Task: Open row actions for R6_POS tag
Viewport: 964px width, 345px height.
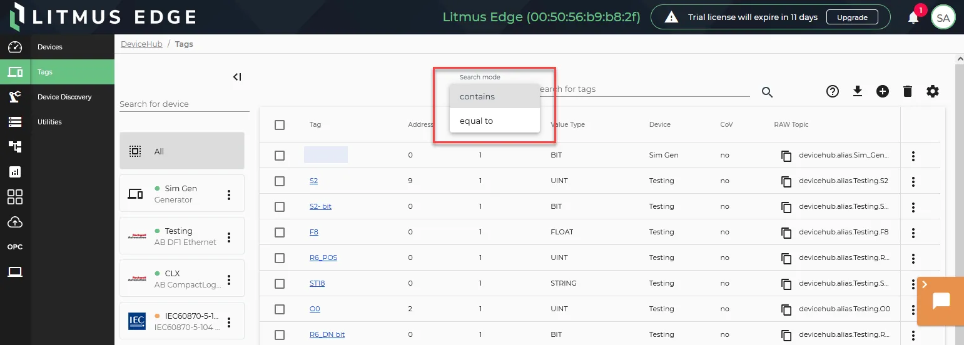Action: point(913,259)
